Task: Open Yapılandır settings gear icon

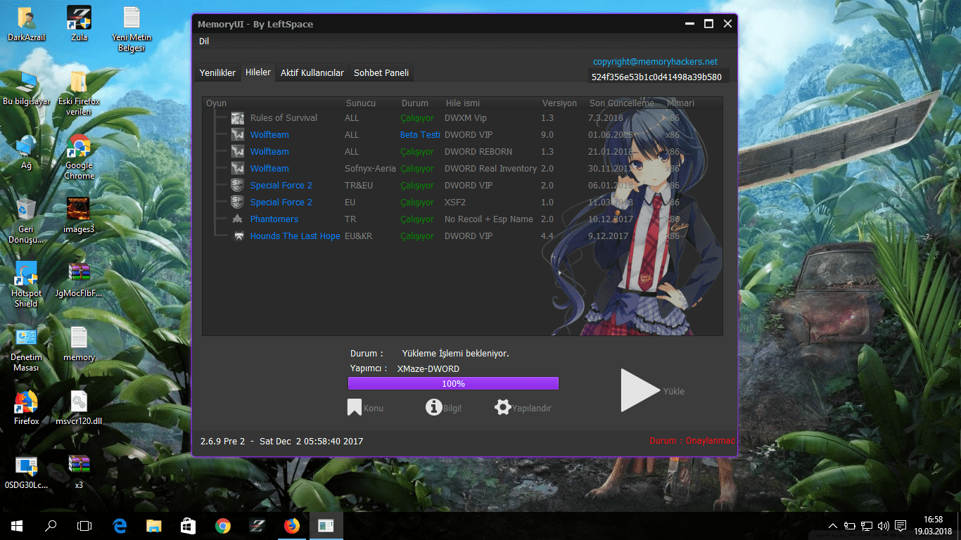Action: 502,407
